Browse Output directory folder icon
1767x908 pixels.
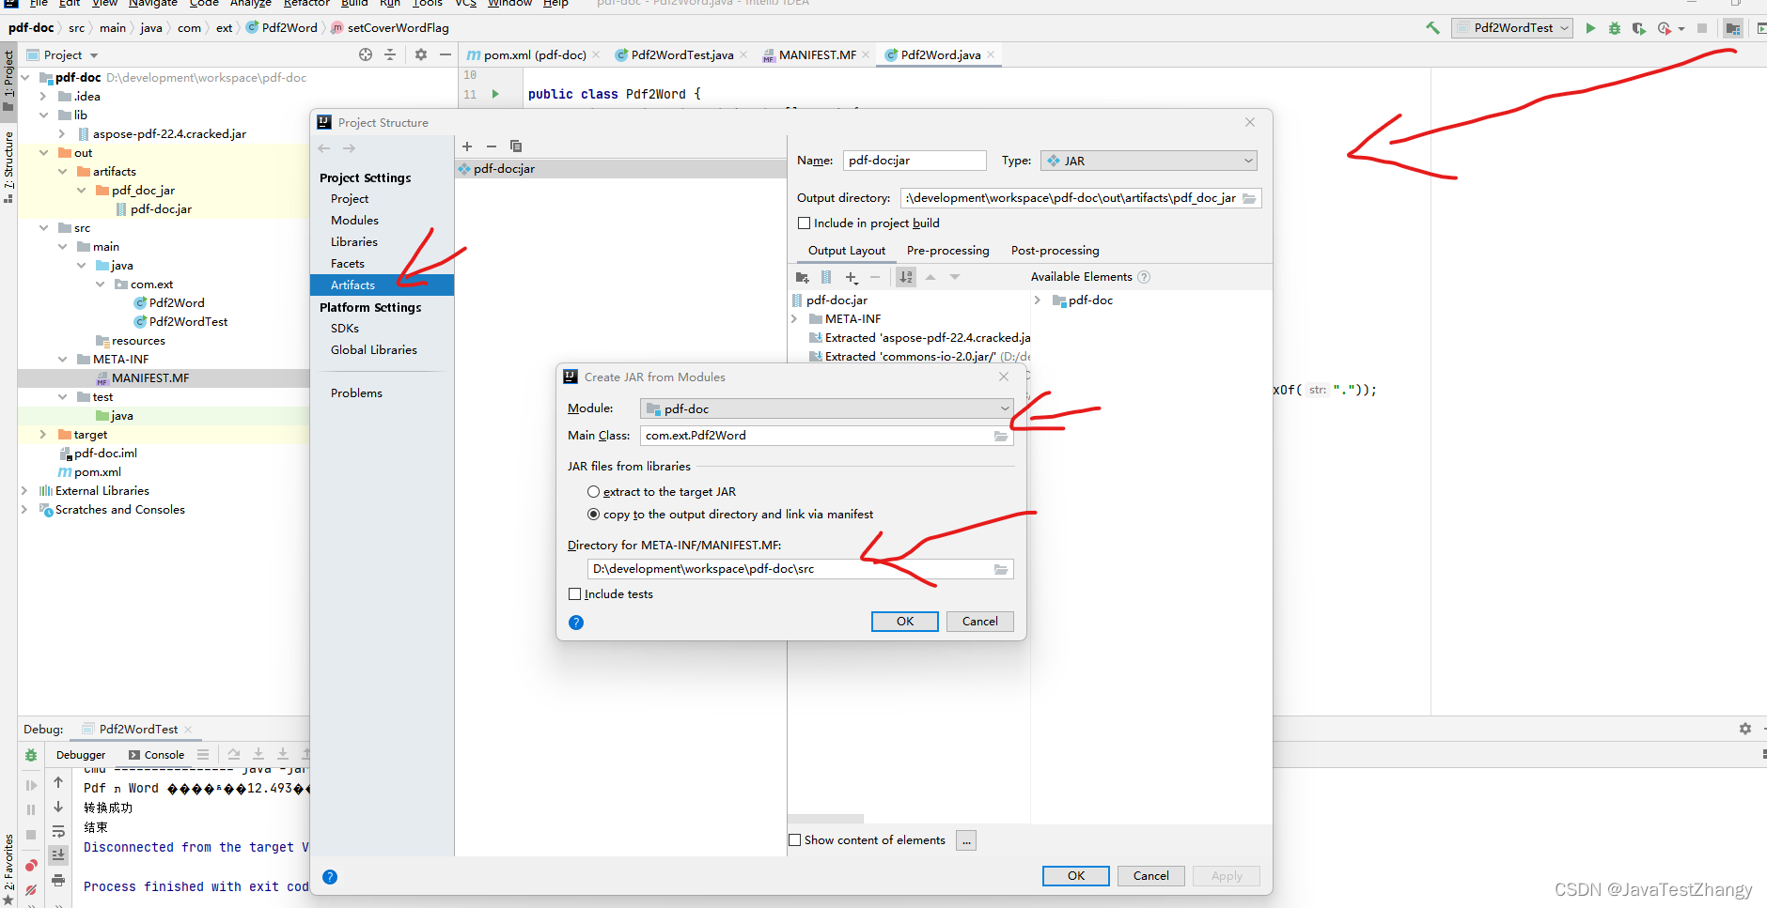[x=1249, y=198]
